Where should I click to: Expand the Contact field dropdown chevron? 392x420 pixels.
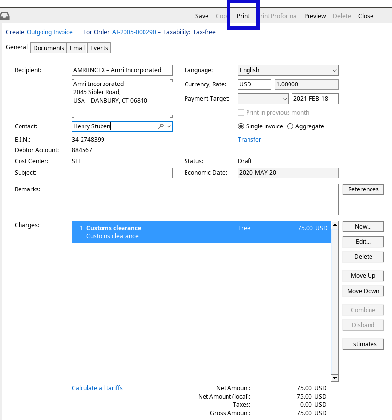pyautogui.click(x=168, y=126)
